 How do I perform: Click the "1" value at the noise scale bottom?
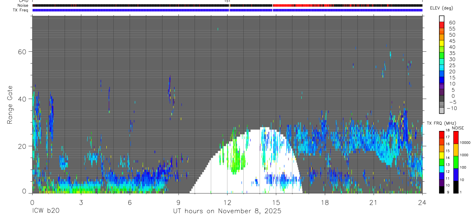pos(461,192)
